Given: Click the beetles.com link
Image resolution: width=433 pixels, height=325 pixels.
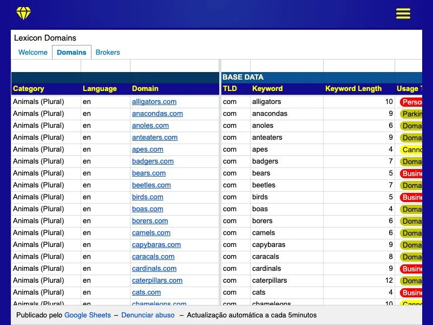Looking at the screenshot, I should [x=152, y=185].
